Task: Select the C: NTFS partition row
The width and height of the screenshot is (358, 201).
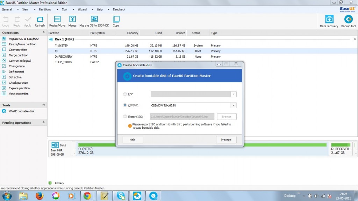Action: pyautogui.click(x=202, y=51)
